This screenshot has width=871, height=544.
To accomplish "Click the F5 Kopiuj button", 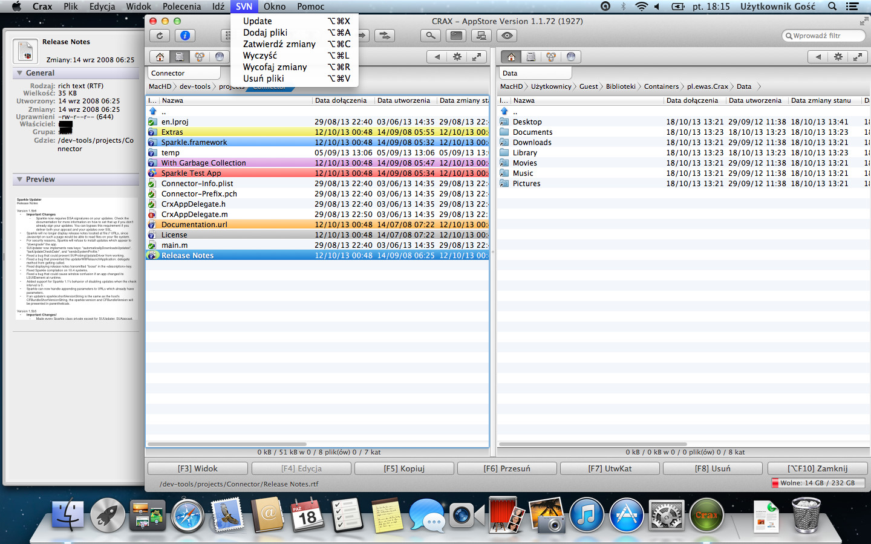I will [404, 468].
